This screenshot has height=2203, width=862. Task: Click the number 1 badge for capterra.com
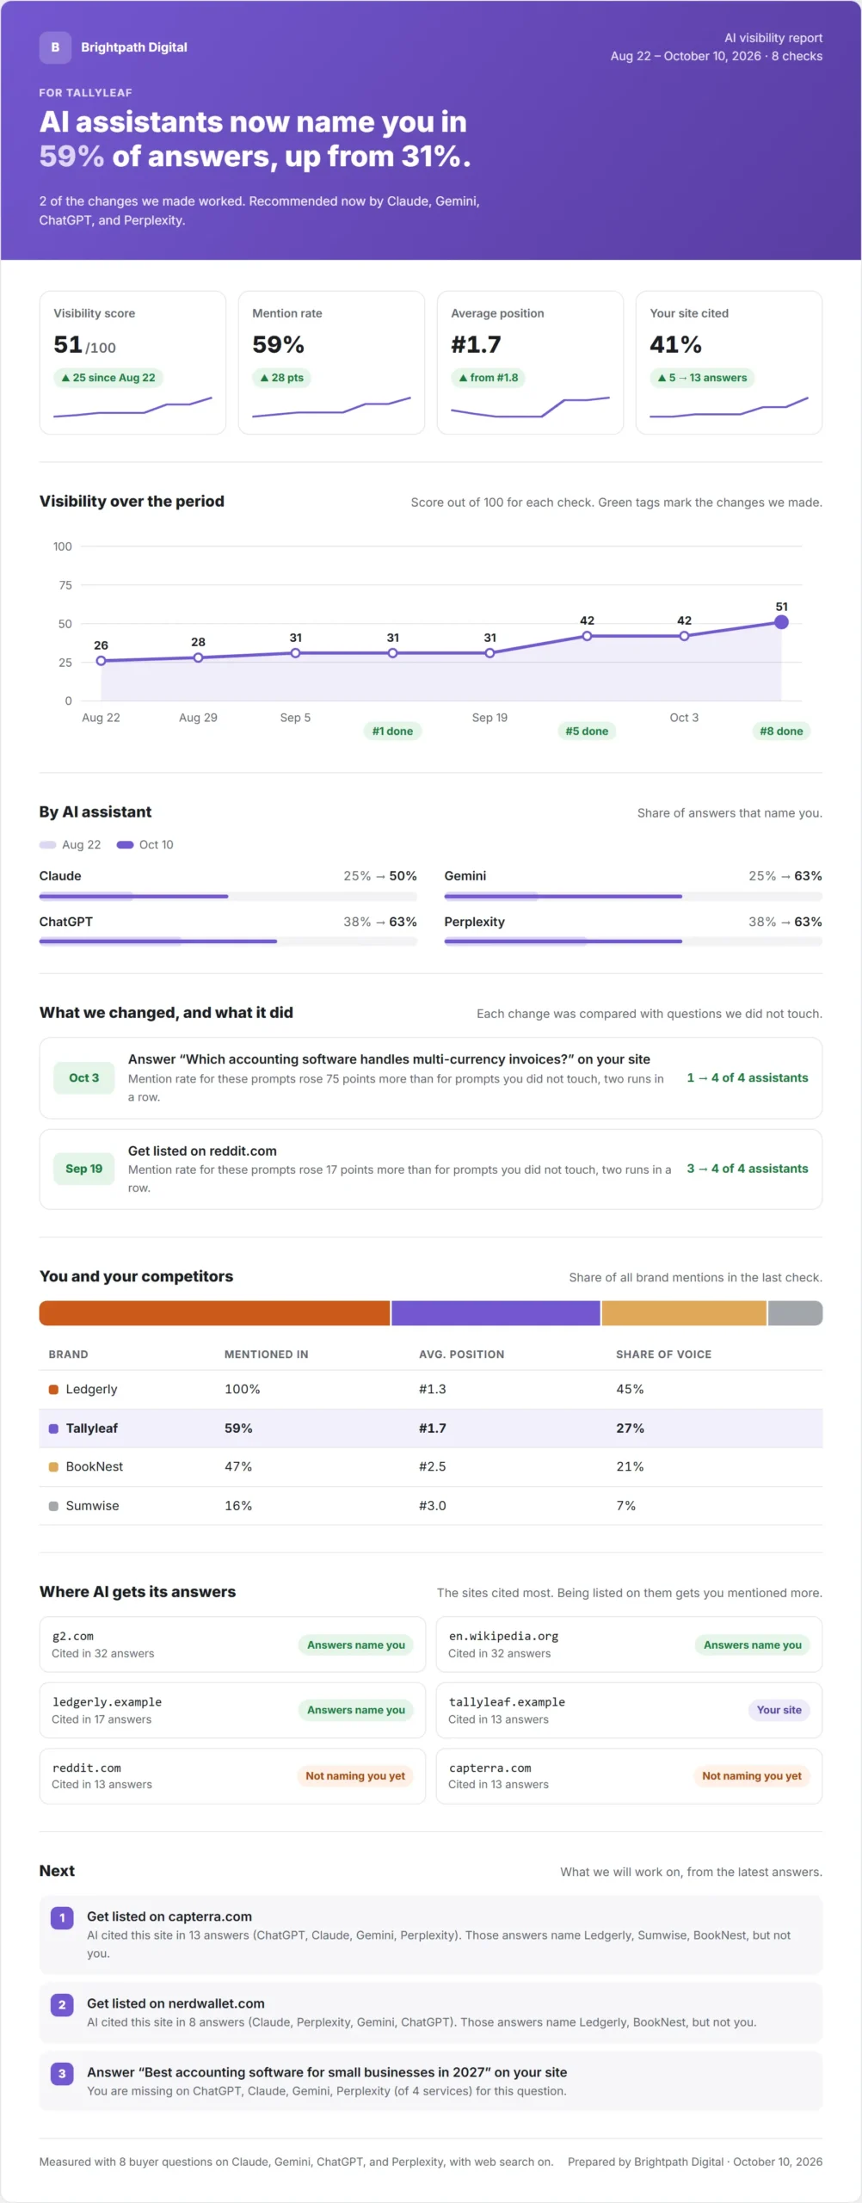click(62, 1917)
